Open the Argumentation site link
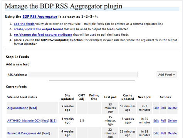The image size is (183, 138). click(x=18, y=108)
